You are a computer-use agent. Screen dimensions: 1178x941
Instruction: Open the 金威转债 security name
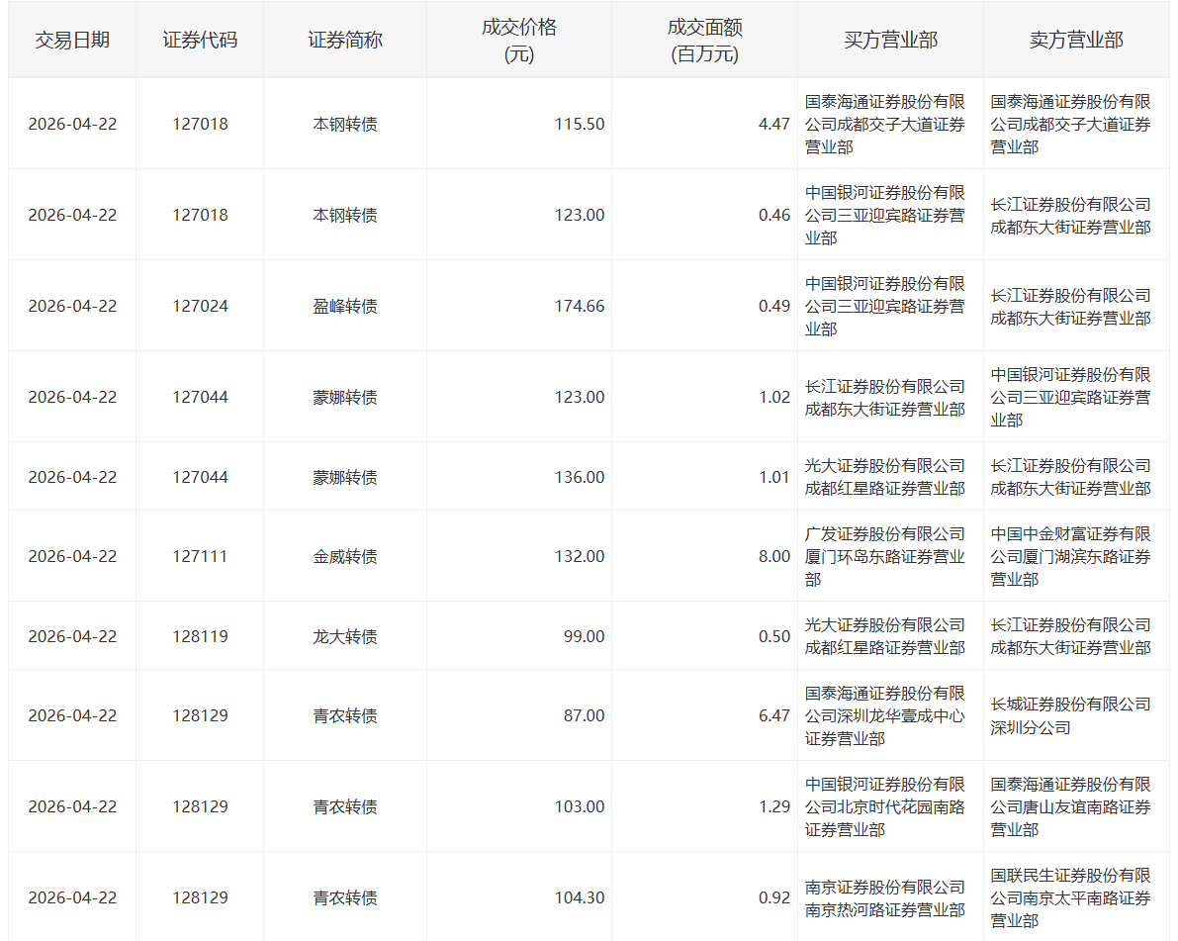click(344, 556)
